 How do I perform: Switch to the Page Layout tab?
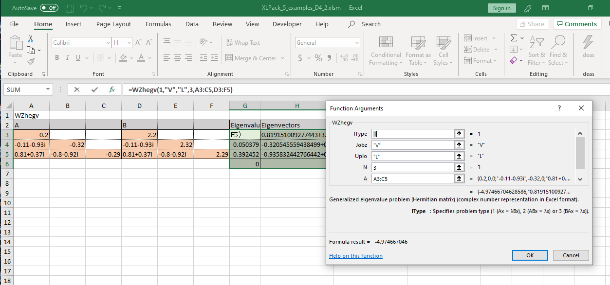[x=113, y=24]
